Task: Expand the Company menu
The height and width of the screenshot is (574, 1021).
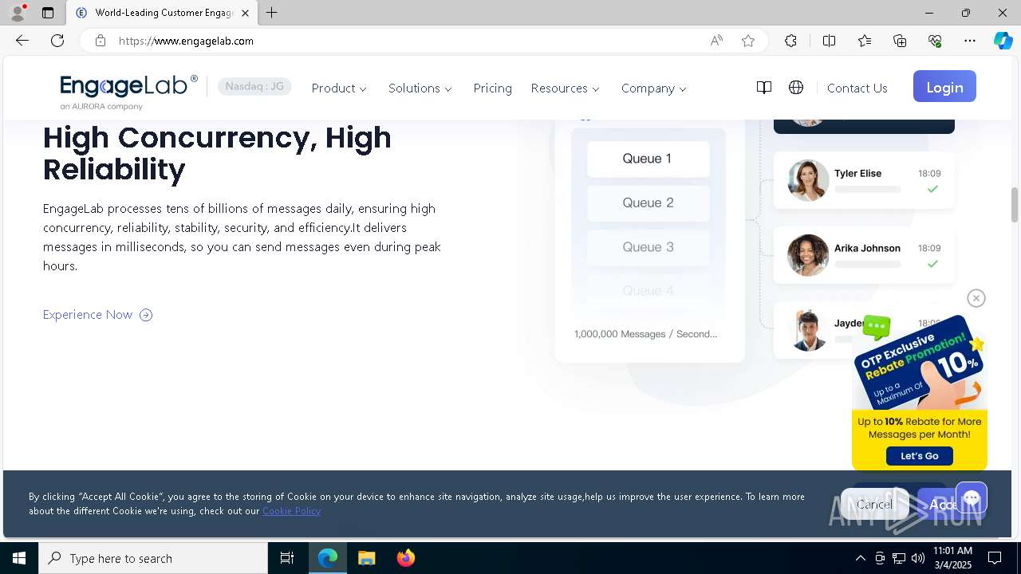Action: 654,88
